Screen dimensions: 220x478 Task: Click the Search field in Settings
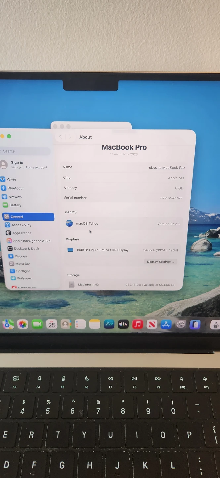(25, 151)
